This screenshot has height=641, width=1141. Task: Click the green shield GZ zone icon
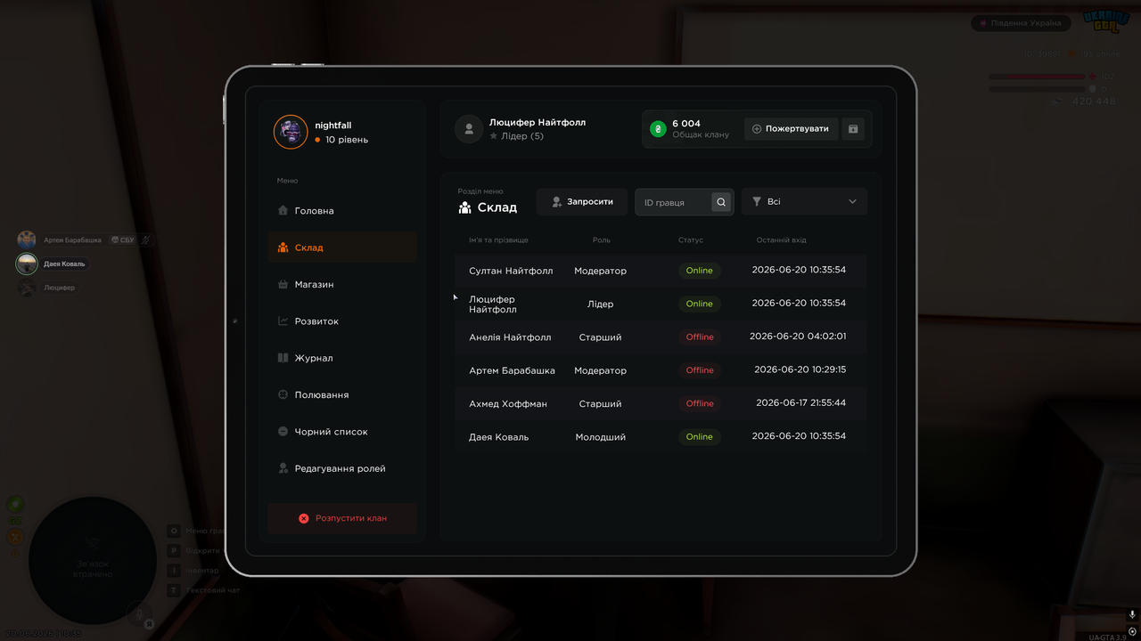(x=16, y=505)
